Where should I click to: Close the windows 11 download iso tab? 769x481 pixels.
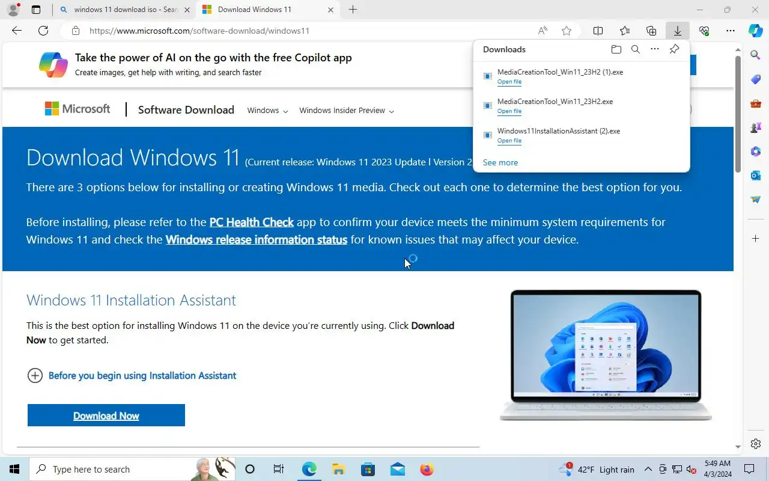point(187,10)
